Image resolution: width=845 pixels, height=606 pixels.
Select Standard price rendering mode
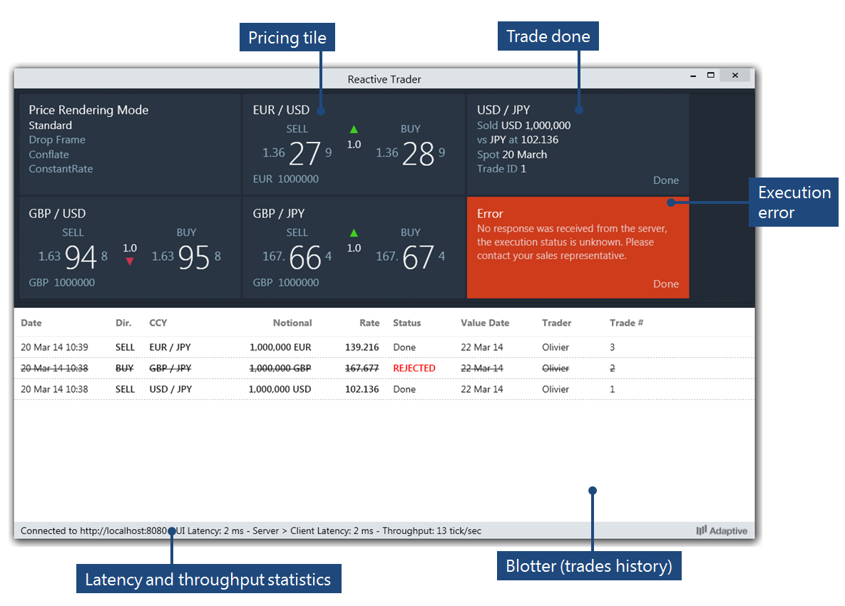(x=50, y=125)
